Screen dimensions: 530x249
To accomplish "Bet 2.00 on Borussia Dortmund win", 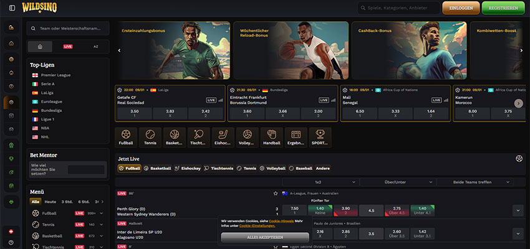I will 318,113.
